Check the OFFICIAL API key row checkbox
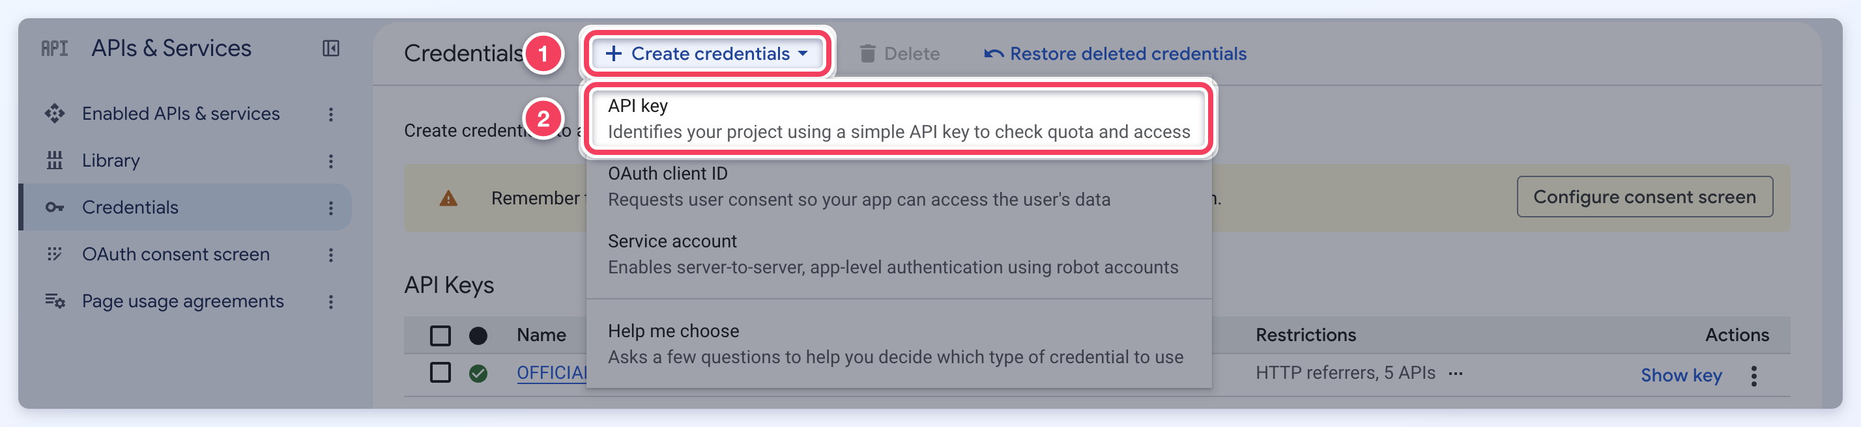Screen dimensions: 1861x427 pos(440,372)
